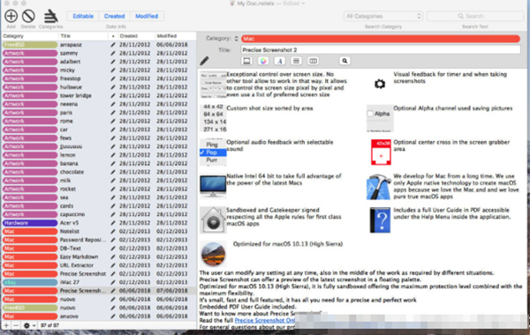Click the iMac display image

click(x=213, y=186)
